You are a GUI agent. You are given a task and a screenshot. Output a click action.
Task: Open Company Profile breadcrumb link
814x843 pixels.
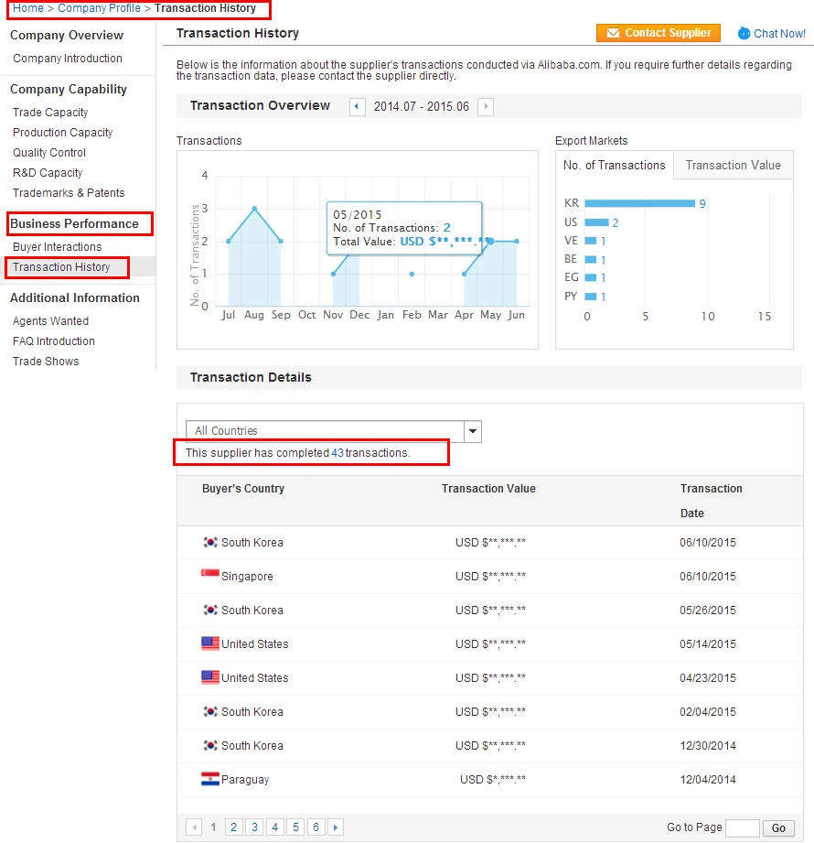[99, 8]
